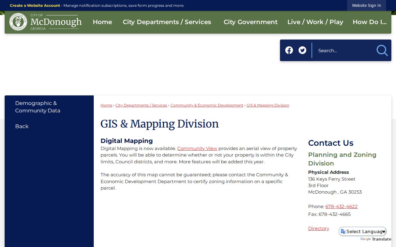Open the Select Language dropdown

(x=363, y=232)
